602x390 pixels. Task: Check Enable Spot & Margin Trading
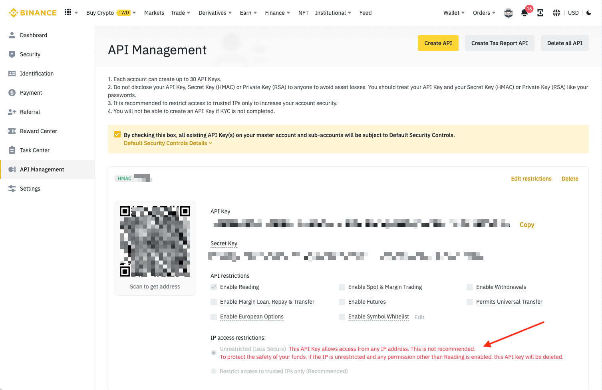(x=342, y=287)
